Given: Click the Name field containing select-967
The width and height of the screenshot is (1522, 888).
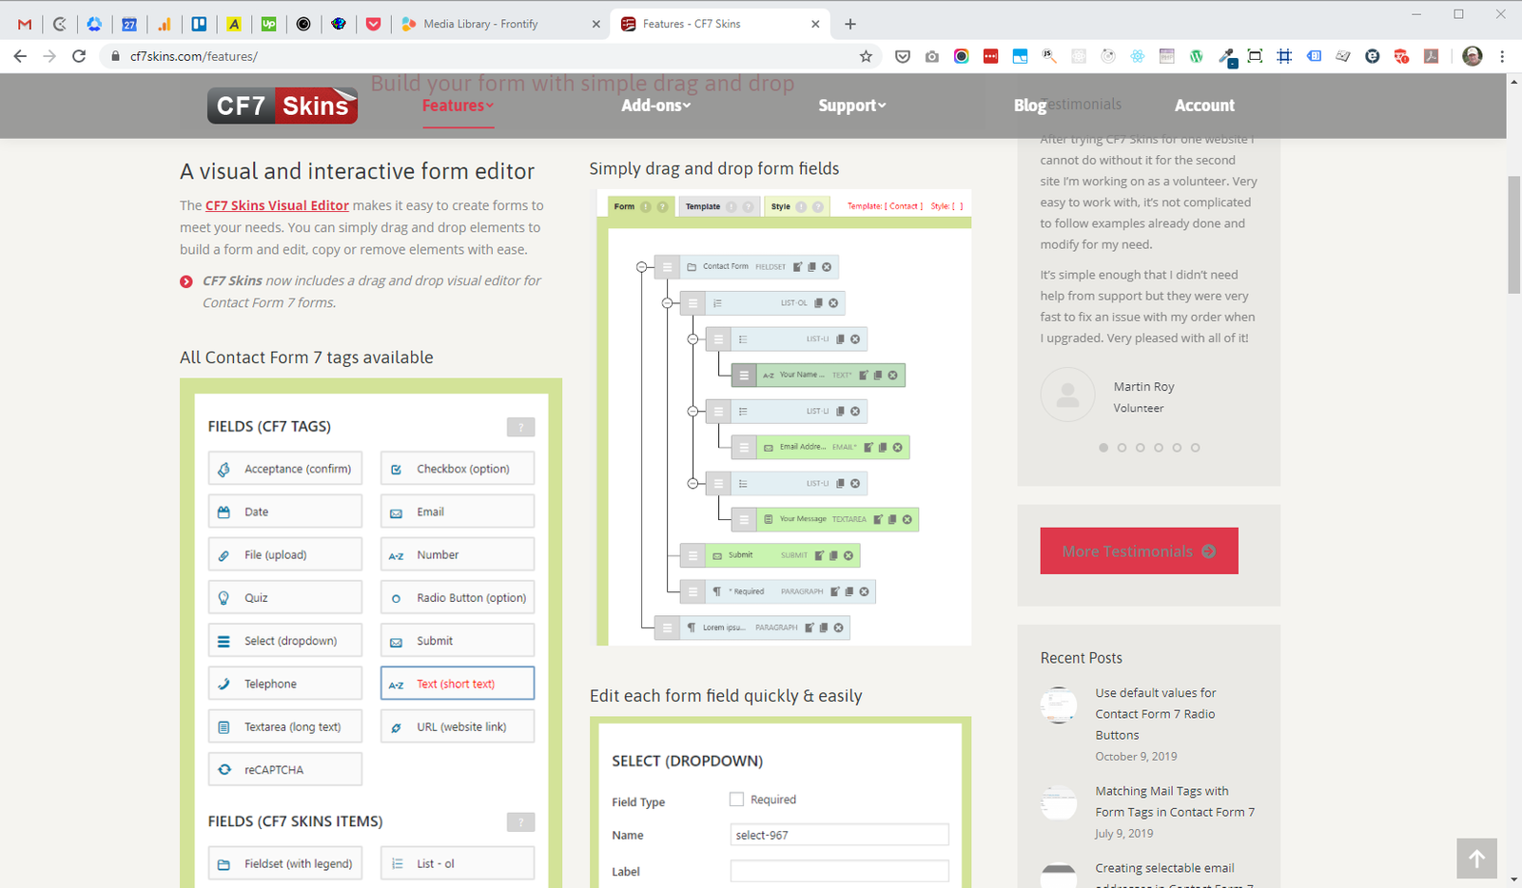Looking at the screenshot, I should (x=839, y=835).
